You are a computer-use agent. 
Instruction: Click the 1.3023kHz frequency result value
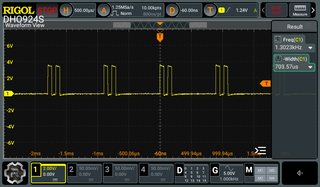tap(288, 47)
